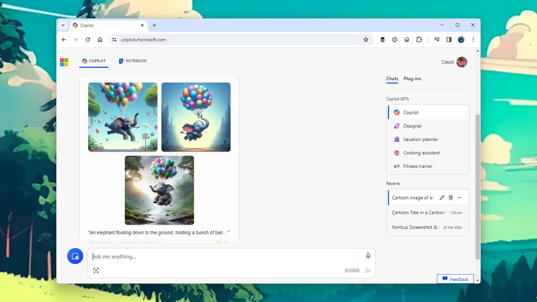Open Chrome's three-dot menu
Image resolution: width=537 pixels, height=302 pixels.
pyautogui.click(x=473, y=40)
